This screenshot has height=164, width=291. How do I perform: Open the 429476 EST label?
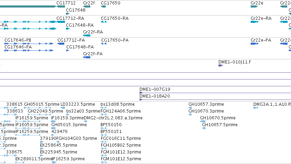pyautogui.click(x=59, y=132)
